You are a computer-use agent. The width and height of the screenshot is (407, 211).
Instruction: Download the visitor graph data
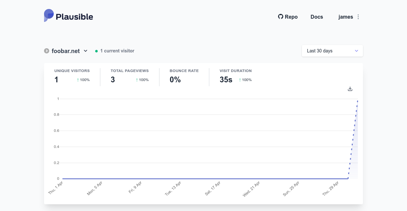[x=350, y=89]
